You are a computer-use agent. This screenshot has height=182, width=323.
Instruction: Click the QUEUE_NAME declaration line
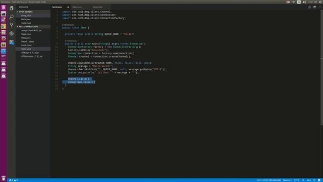[99, 34]
